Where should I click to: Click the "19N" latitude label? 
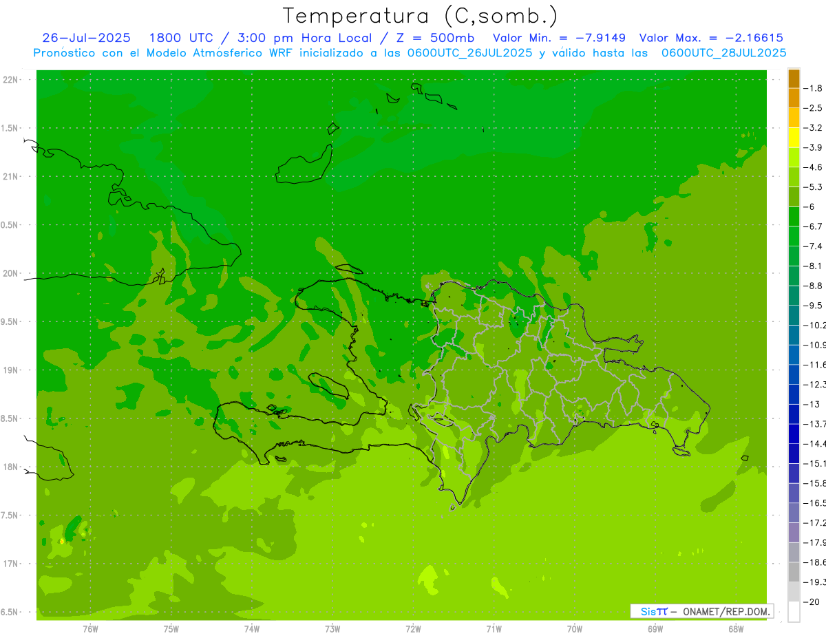10,370
